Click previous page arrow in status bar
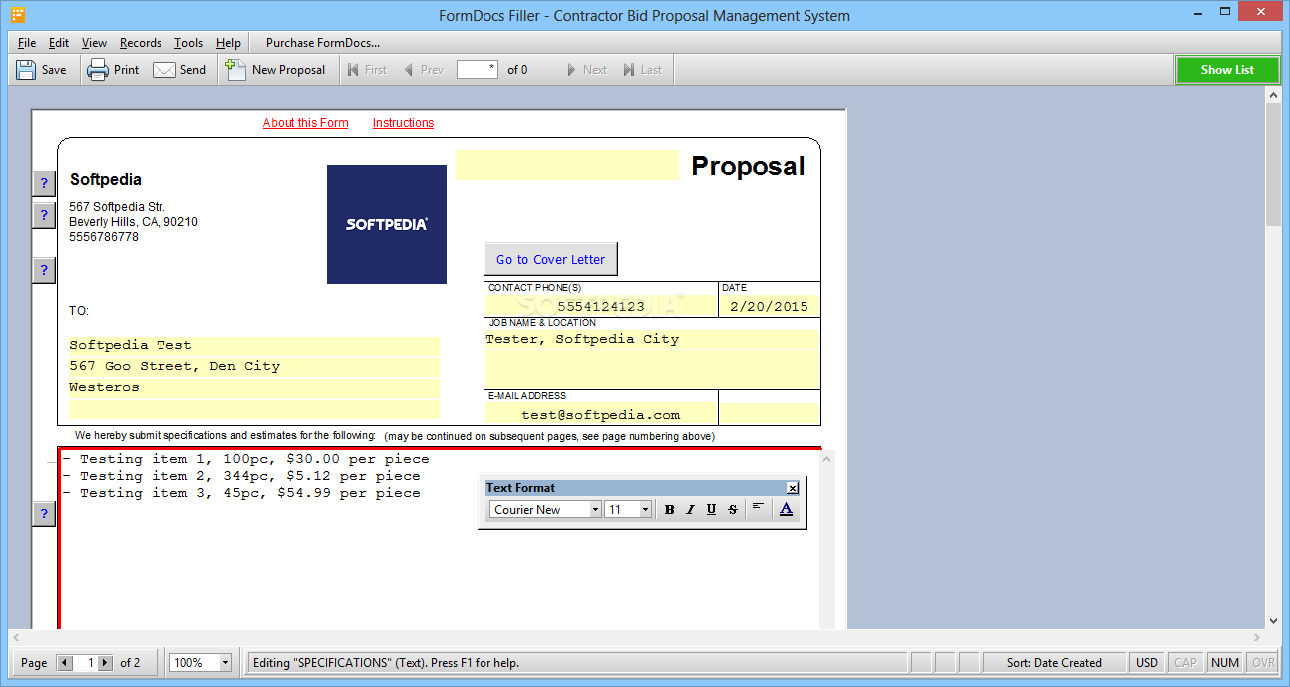This screenshot has width=1290, height=687. pyautogui.click(x=65, y=662)
